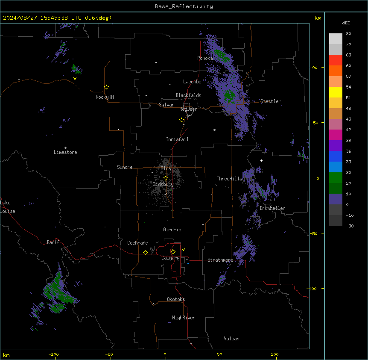Click the gray 70 to 65 dBZ swatch
Image resolution: width=368 pixels, height=360 pixels.
(336, 49)
